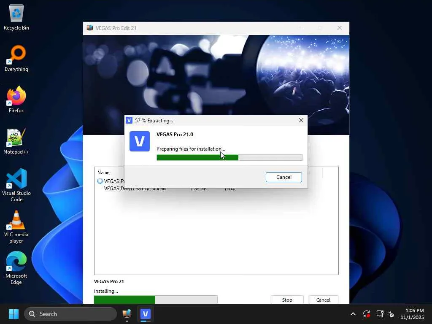The width and height of the screenshot is (432, 324).
Task: Open VLC media player shortcut
Action: pyautogui.click(x=16, y=227)
